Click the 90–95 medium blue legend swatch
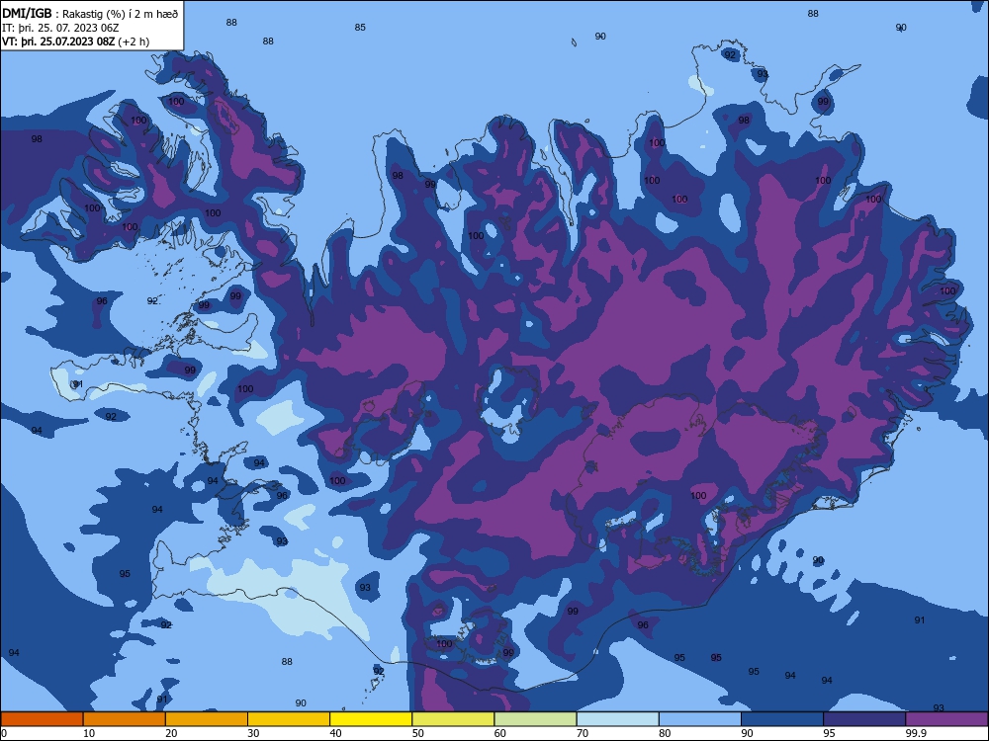The height and width of the screenshot is (741, 989). pyautogui.click(x=782, y=719)
